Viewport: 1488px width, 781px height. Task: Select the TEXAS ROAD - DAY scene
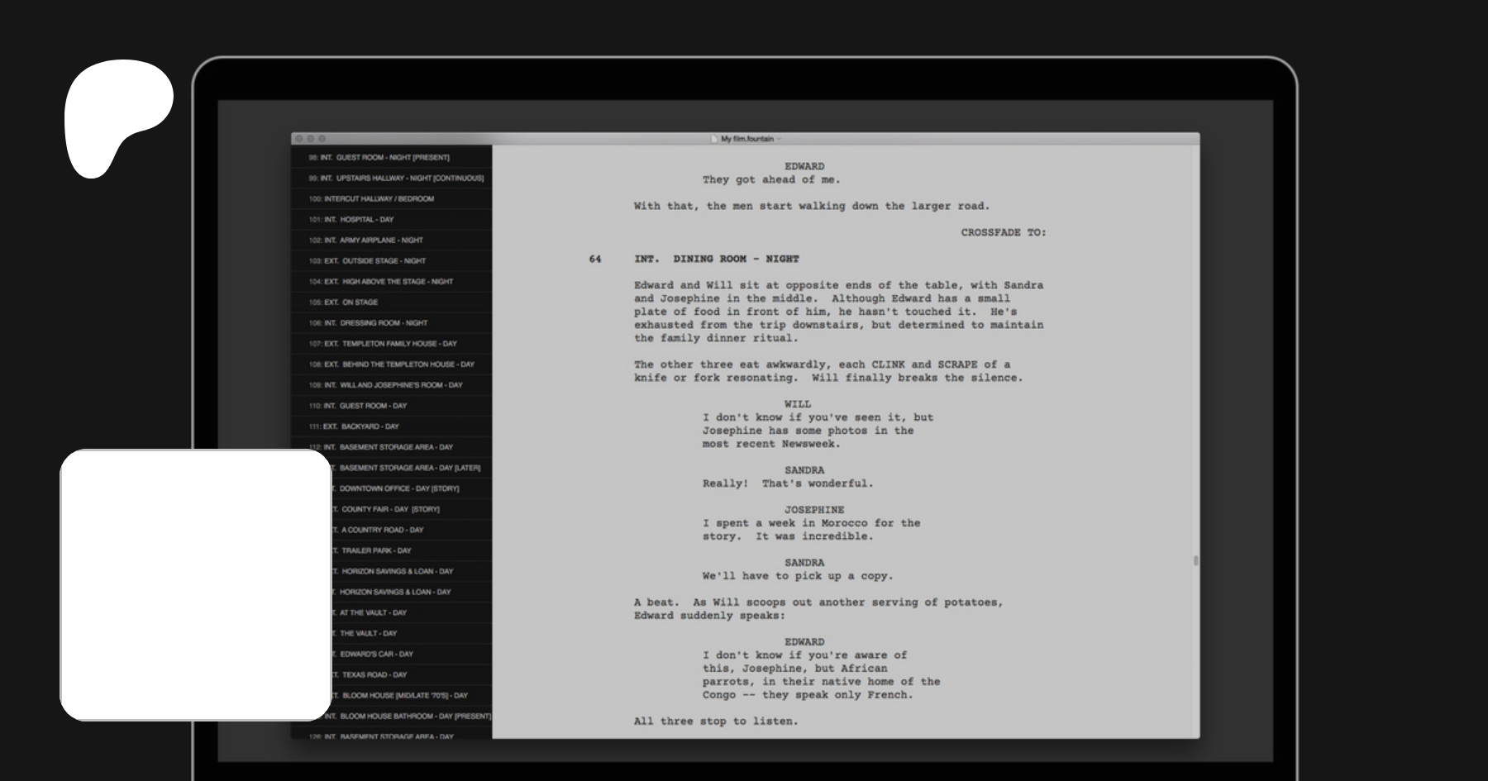tap(412, 674)
